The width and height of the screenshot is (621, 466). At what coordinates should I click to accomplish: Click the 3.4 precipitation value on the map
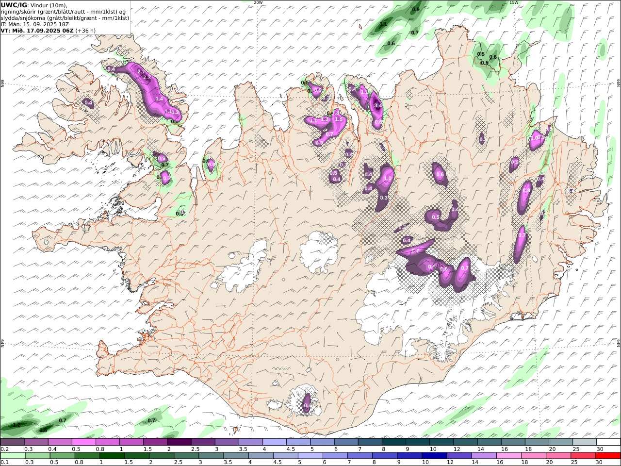pyautogui.click(x=378, y=105)
